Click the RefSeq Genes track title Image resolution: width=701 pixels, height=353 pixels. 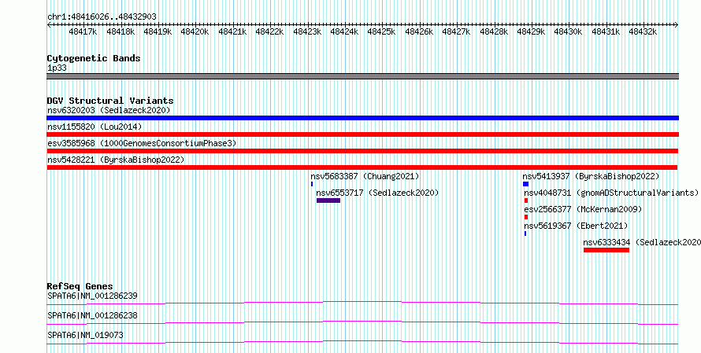pos(80,286)
